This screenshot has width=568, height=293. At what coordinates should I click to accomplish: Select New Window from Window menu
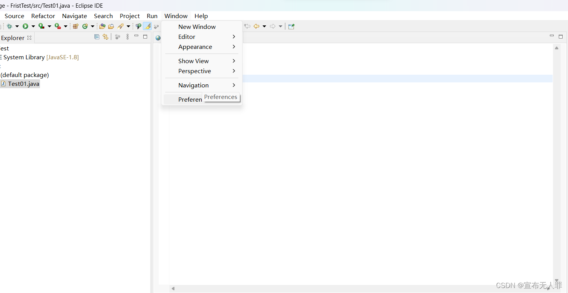(197, 27)
